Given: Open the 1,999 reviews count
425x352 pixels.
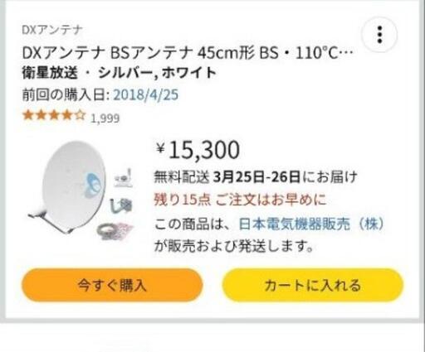Looking at the screenshot, I should [105, 118].
